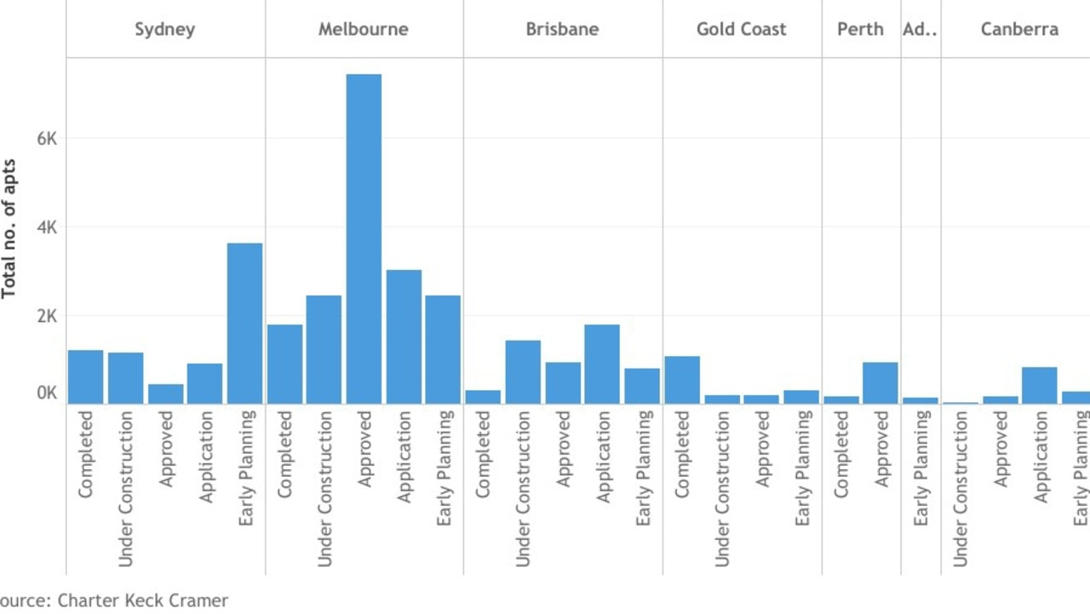The width and height of the screenshot is (1090, 614).
Task: Click Melbourne's Completed axis label
Action: point(284,455)
